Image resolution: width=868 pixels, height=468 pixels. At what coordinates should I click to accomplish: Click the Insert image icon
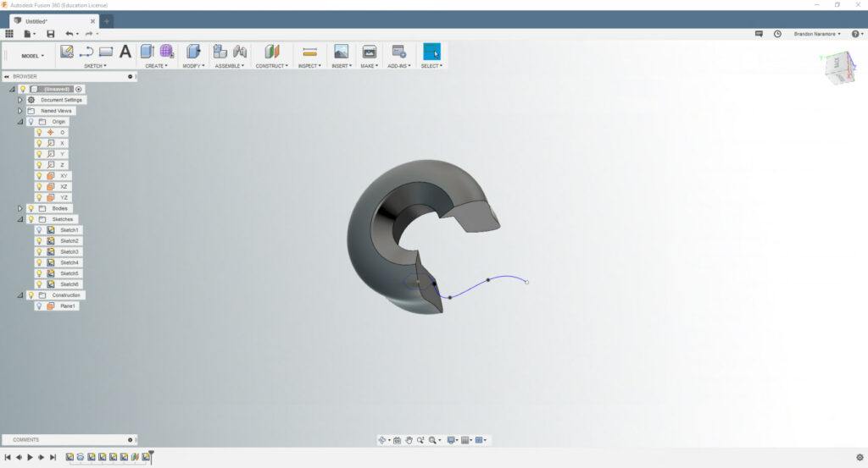341,52
